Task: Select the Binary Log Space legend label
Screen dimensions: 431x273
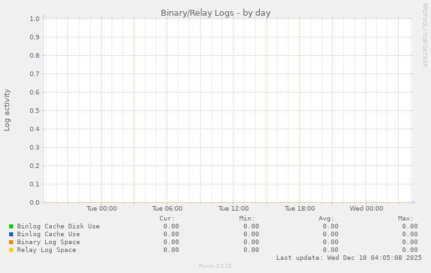Action: pos(49,242)
